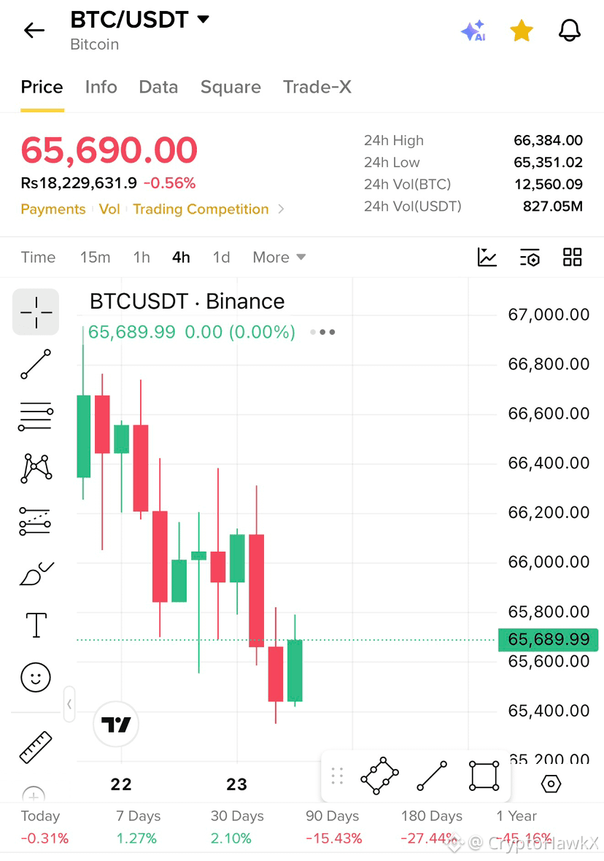Open the hexagon chart settings icon

(x=551, y=784)
